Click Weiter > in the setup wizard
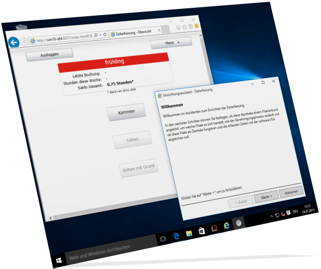 click(266, 198)
